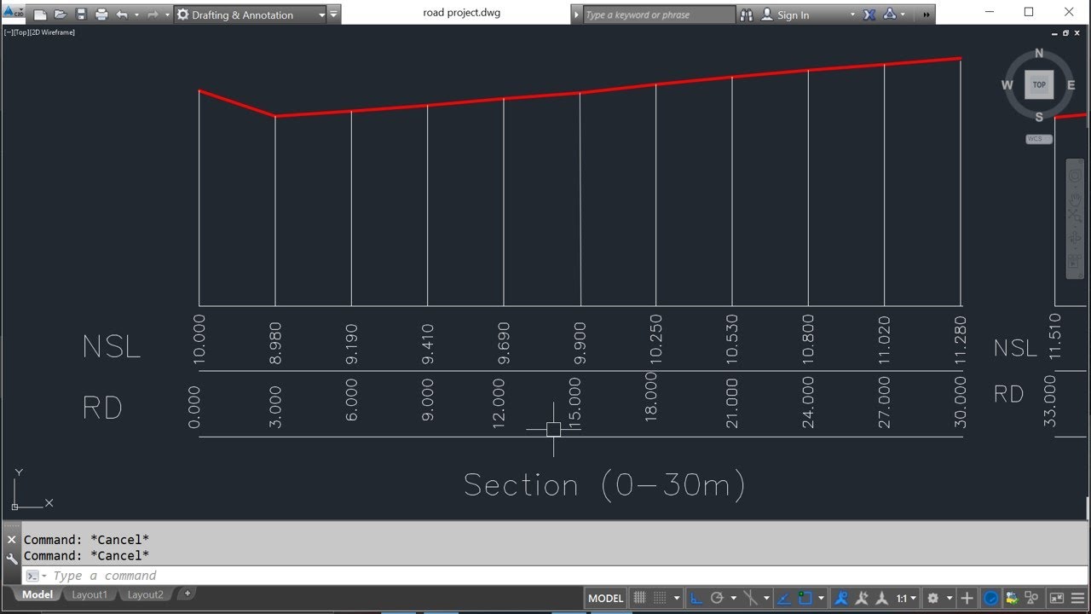Click the Sign In button
This screenshot has width=1091, height=614.
click(785, 14)
